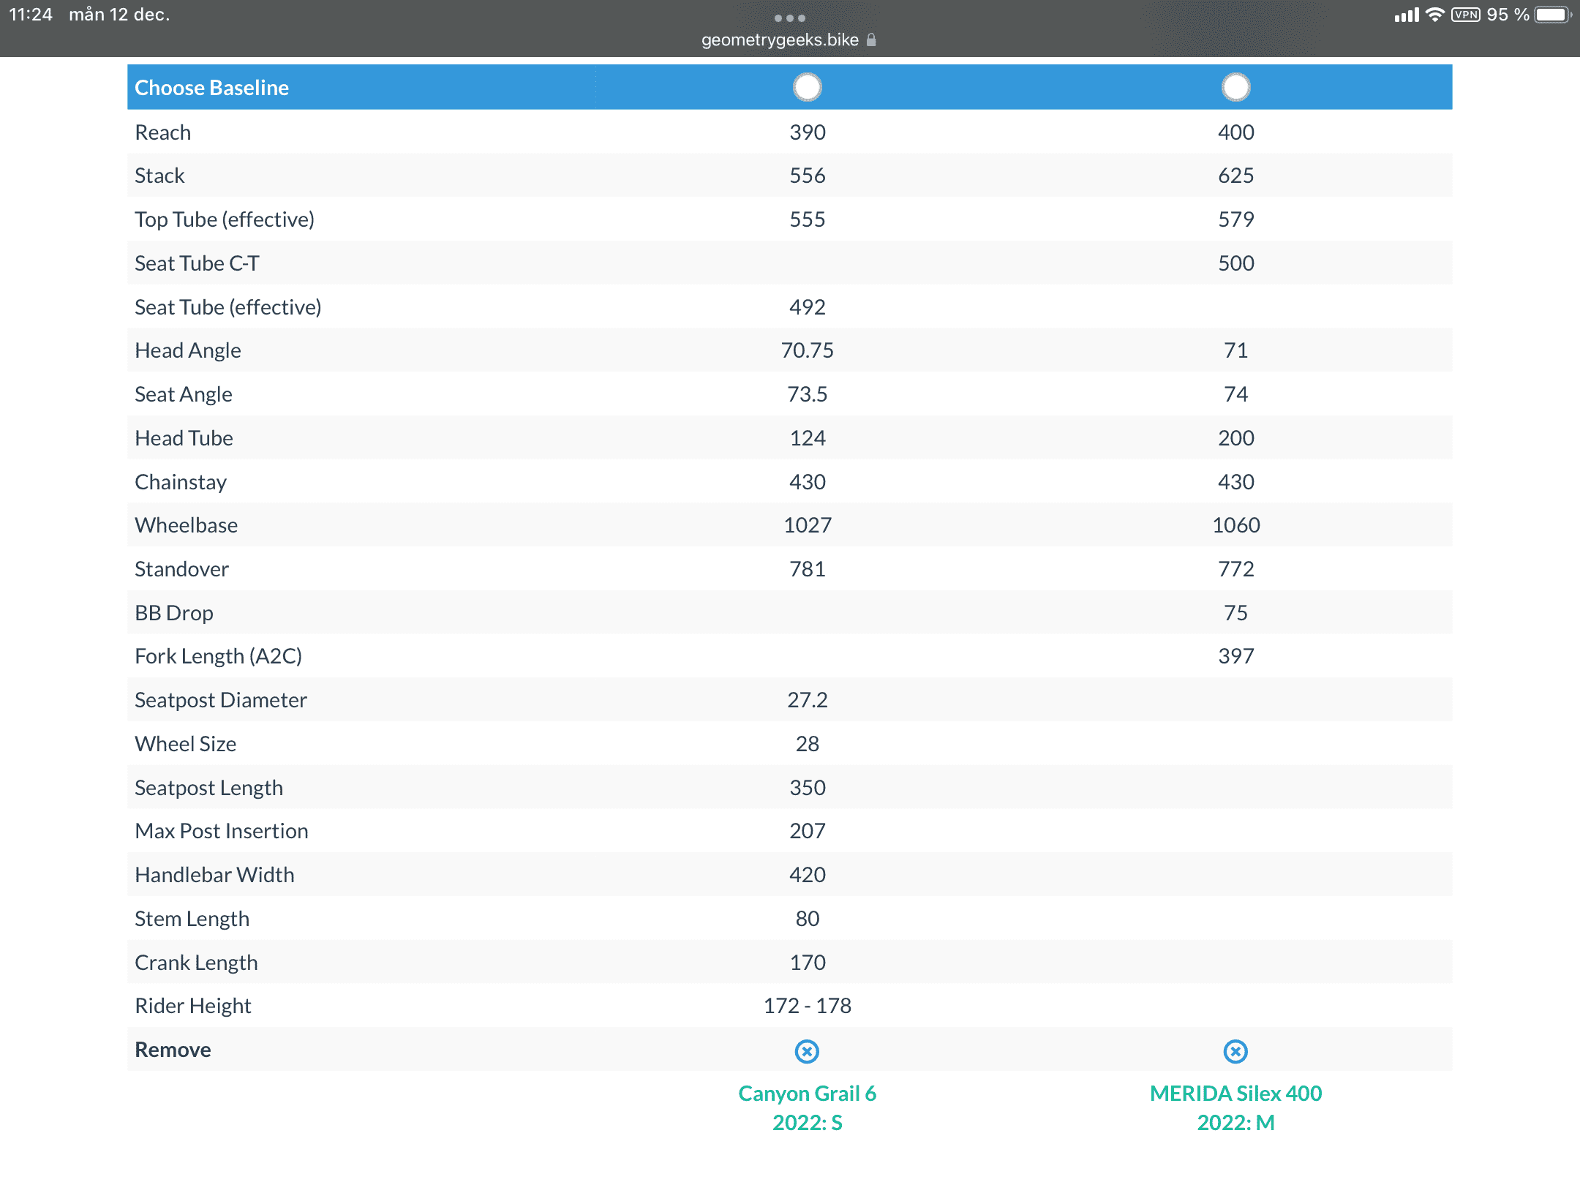Click Max Post Insertion label
The image size is (1580, 1185).
pyautogui.click(x=221, y=831)
